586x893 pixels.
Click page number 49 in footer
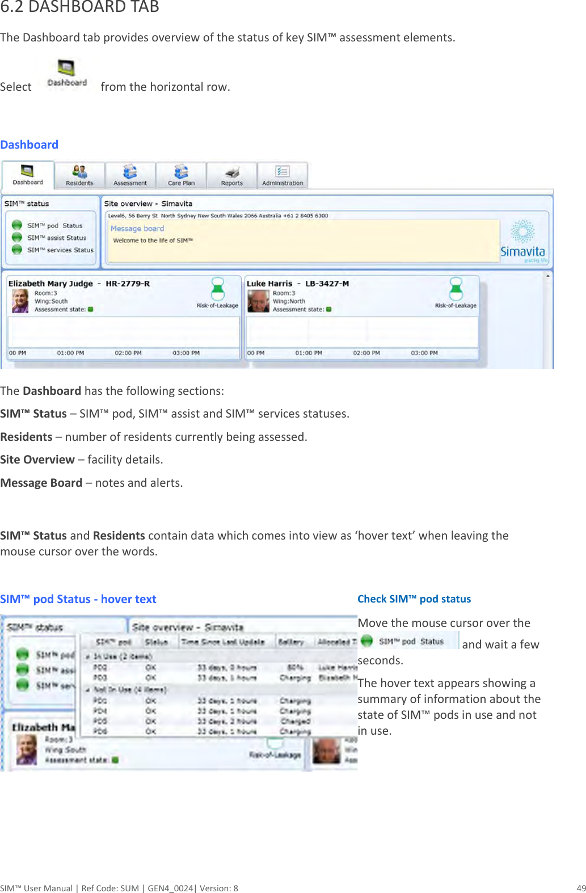581,888
